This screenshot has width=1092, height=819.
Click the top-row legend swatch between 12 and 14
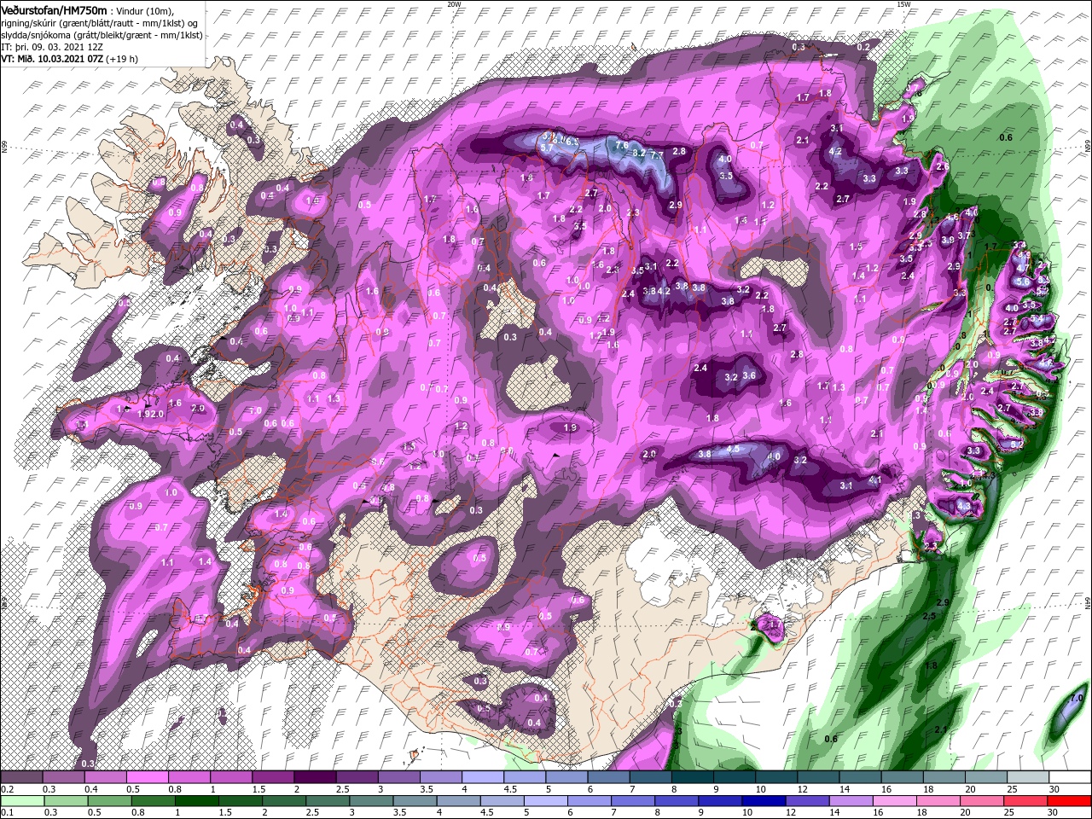point(816,777)
